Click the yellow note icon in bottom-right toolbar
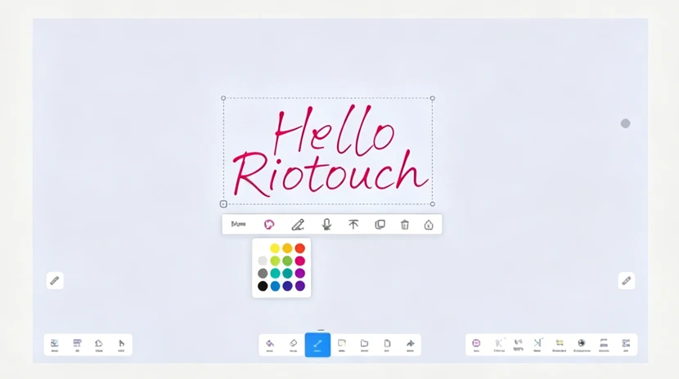 (560, 344)
